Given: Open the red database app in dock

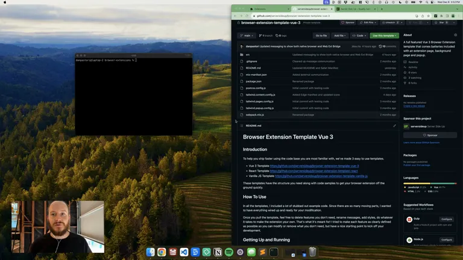Looking at the screenshot, I should coord(173,252).
